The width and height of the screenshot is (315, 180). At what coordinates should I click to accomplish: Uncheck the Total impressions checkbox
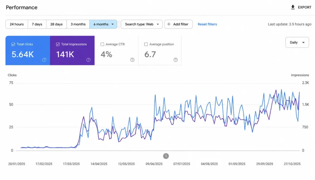click(x=58, y=44)
